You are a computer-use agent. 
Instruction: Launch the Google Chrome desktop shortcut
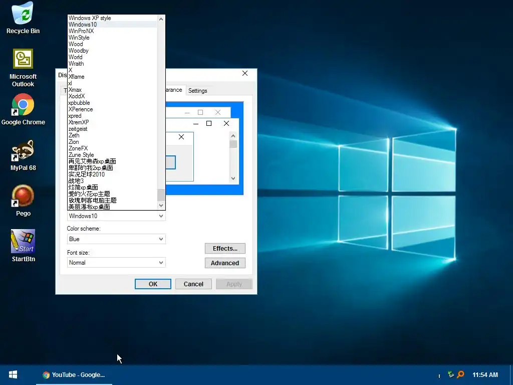point(23,109)
